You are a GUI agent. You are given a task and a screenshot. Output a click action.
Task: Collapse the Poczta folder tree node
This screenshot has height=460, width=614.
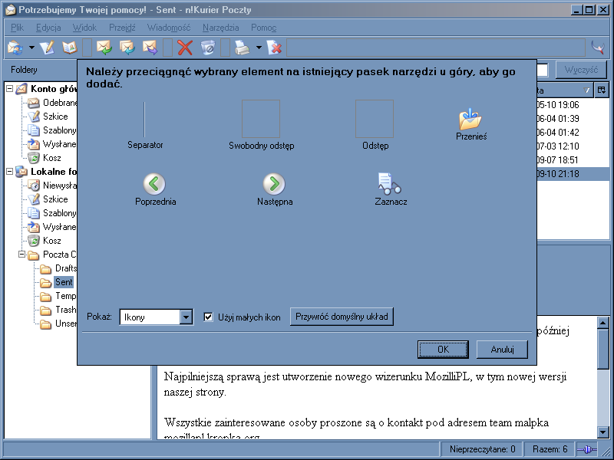22,255
